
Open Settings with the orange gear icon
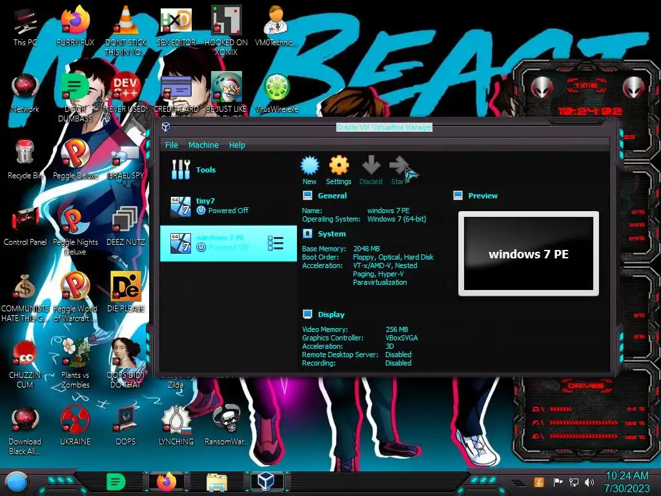tap(338, 170)
